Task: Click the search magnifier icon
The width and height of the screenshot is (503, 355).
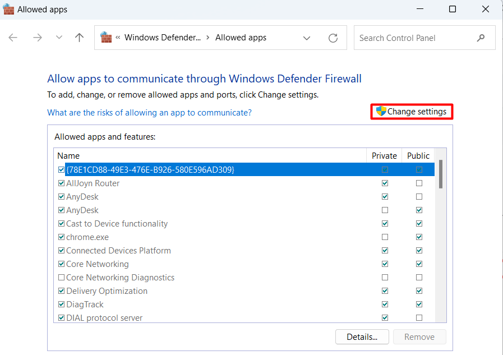Action: (x=481, y=38)
